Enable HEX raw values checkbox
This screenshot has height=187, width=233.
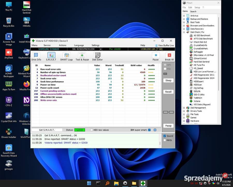[x=92, y=130]
